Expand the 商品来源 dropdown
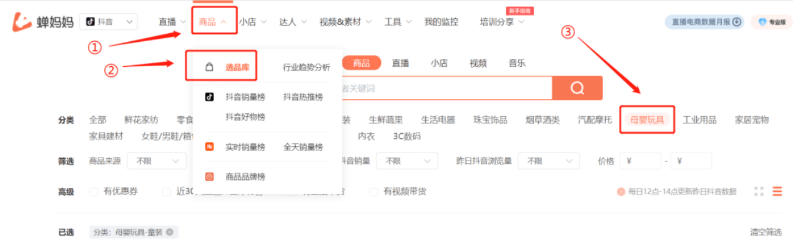Viewport: 793px width, 250px height. pos(157,161)
